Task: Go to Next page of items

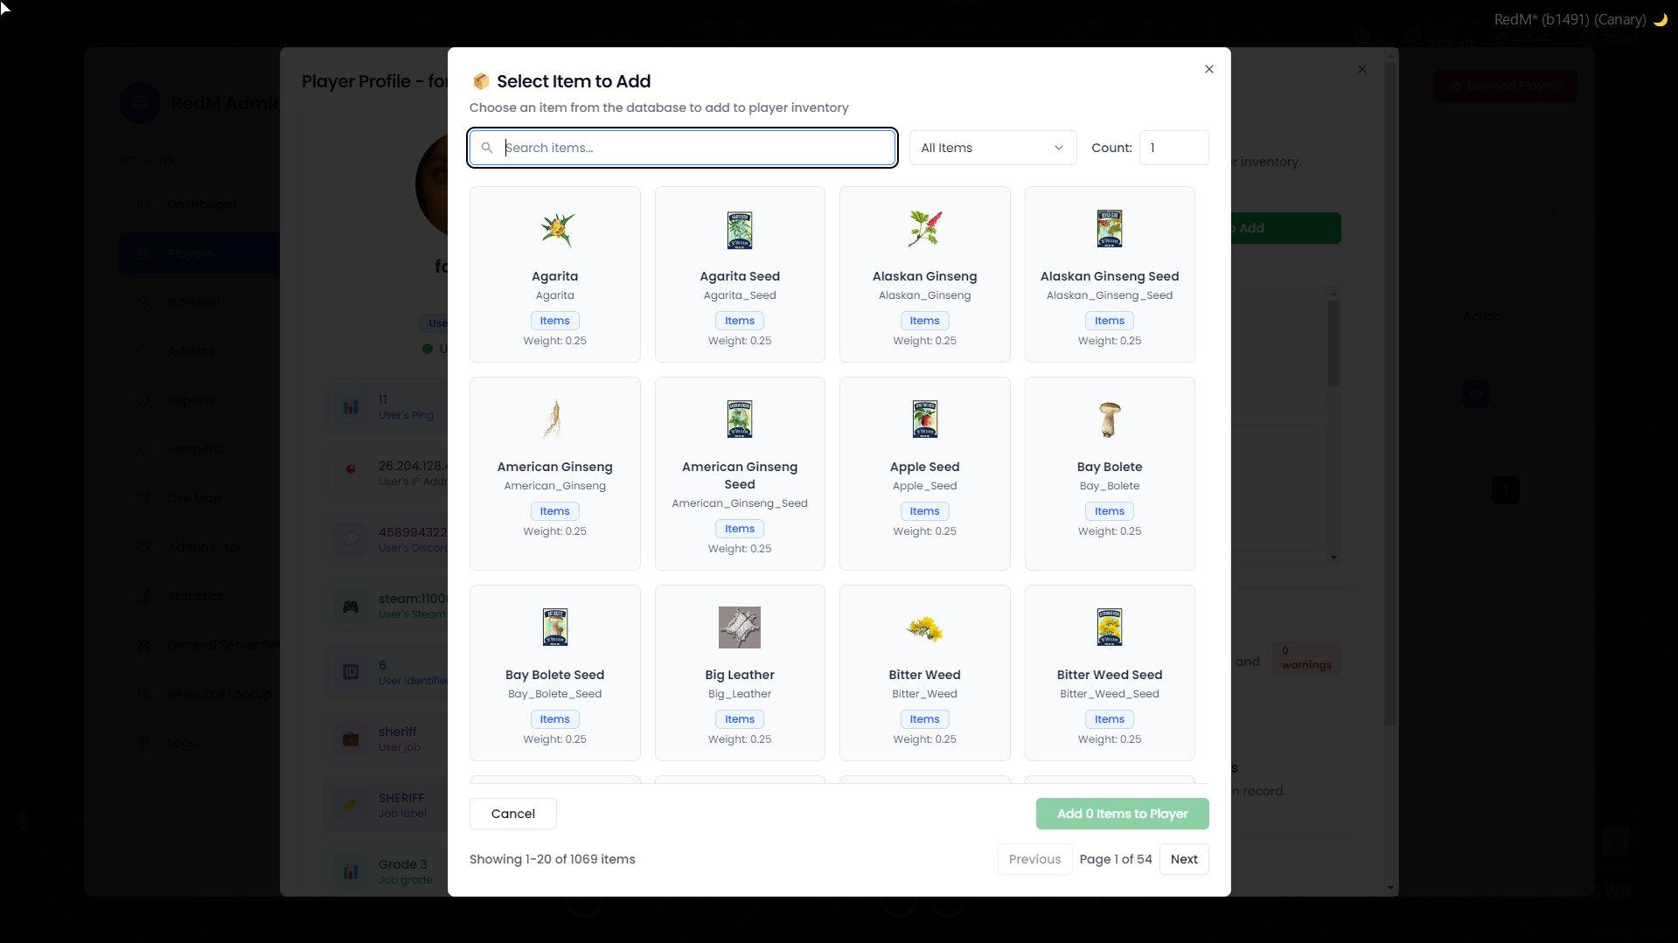Action: coord(1184,859)
